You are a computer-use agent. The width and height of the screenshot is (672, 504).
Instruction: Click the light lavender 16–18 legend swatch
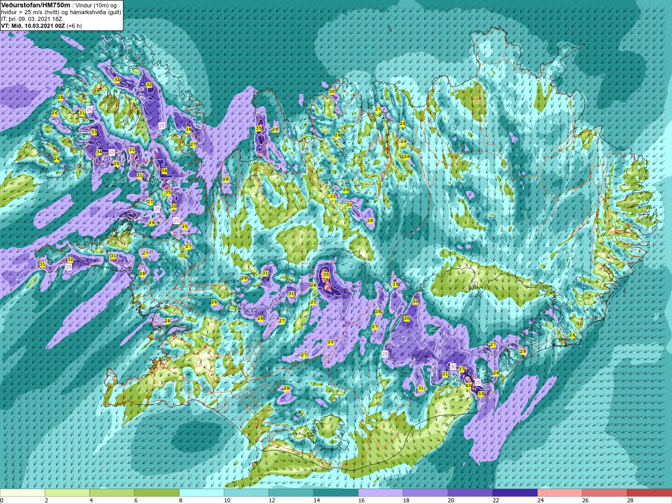click(381, 493)
